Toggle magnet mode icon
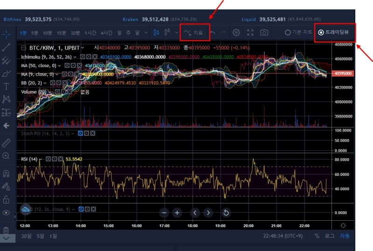373x251 pixels. pyautogui.click(x=6, y=174)
